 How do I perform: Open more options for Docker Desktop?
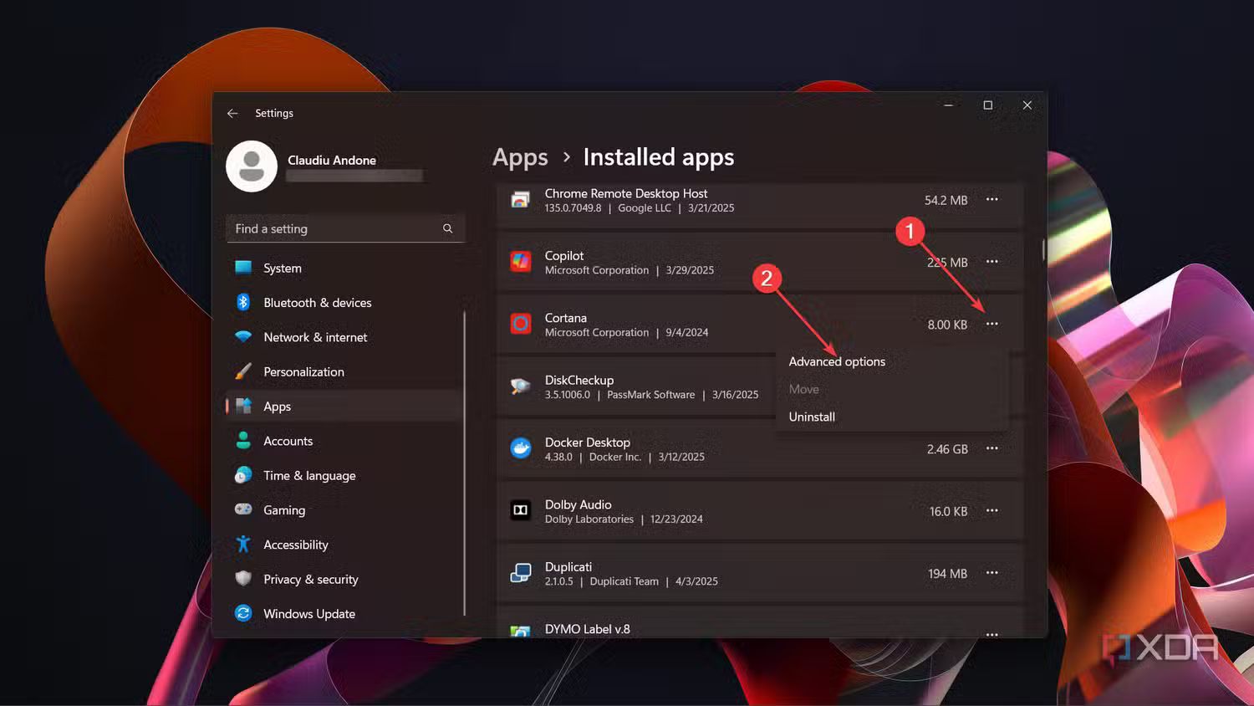click(991, 448)
